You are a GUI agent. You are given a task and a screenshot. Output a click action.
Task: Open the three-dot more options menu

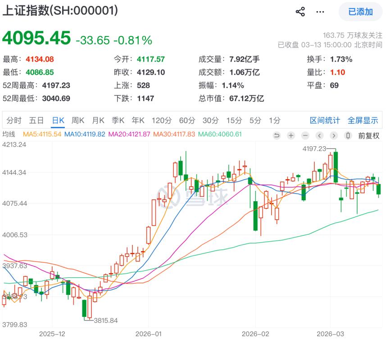pos(320,12)
